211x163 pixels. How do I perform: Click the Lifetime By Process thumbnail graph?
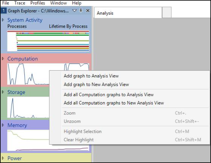point(52,41)
